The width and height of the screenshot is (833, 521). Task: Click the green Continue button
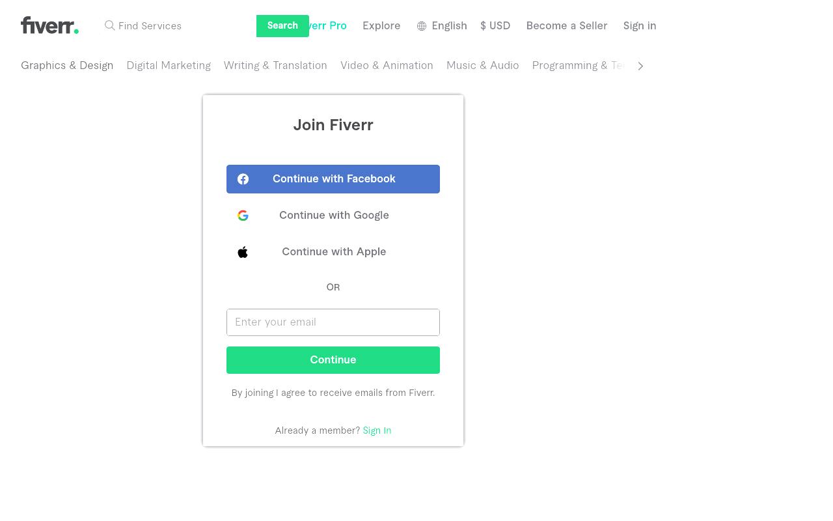click(333, 360)
